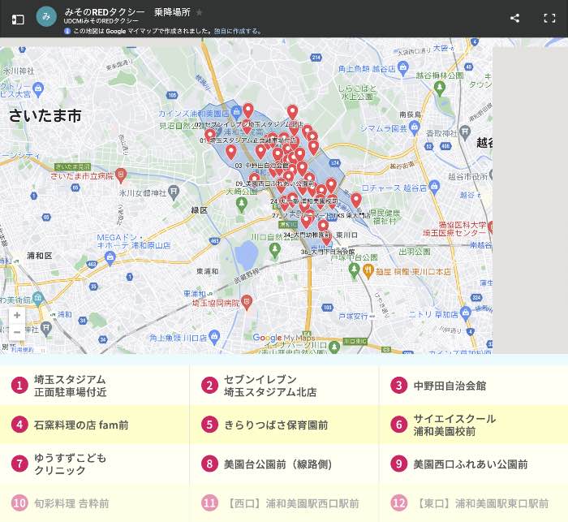Select the さいたま市立病院 hospital marker
The height and width of the screenshot is (522, 568).
121,175
